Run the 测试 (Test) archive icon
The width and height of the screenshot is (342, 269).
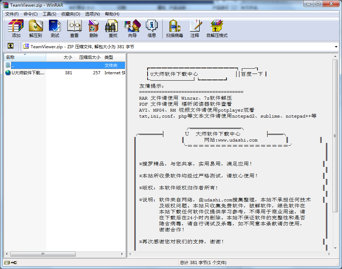55,28
